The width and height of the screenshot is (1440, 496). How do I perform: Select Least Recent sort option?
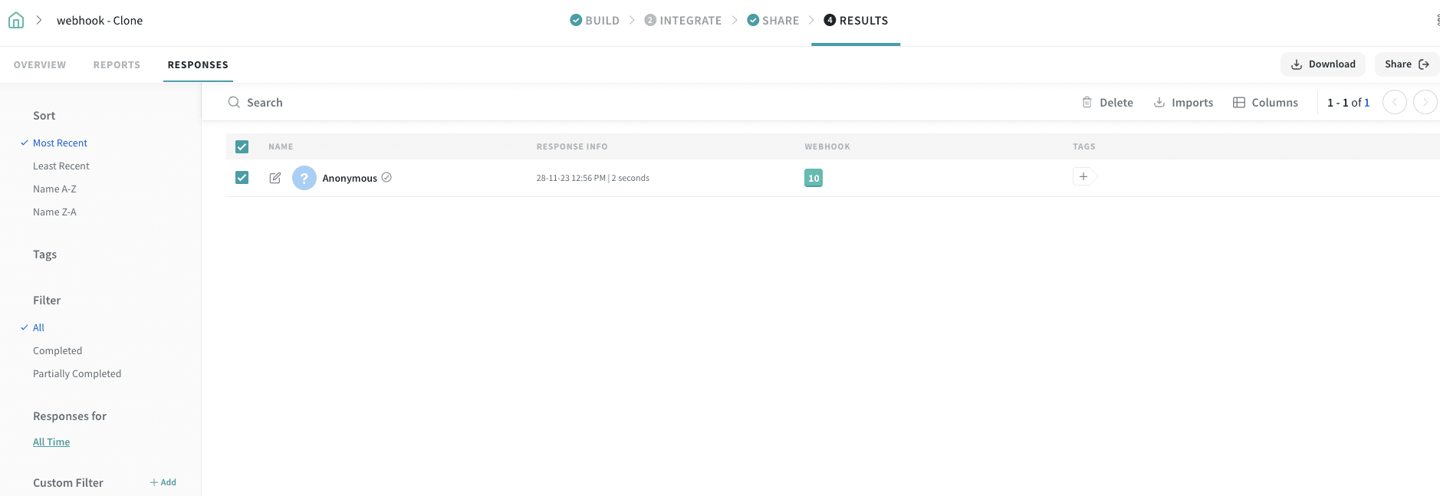tap(61, 166)
